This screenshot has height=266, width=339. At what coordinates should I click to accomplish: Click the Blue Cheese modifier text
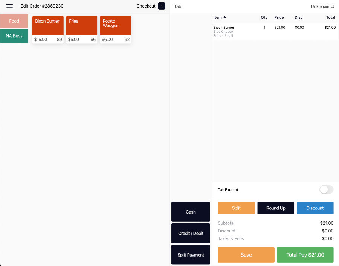pos(223,32)
